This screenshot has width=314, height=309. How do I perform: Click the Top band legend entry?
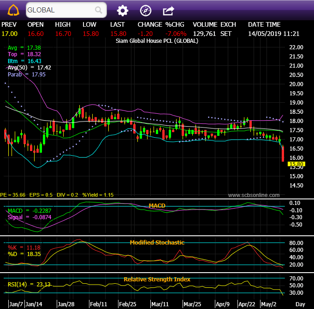pos(24,54)
